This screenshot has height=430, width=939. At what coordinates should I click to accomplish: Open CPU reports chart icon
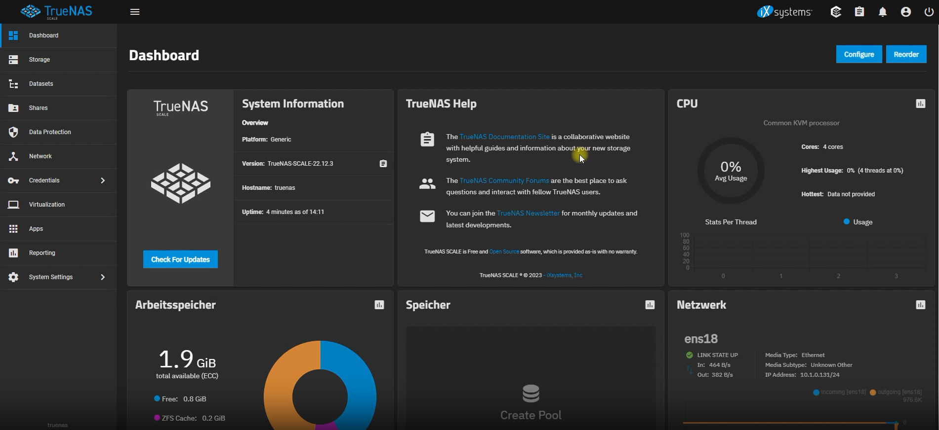click(x=921, y=104)
